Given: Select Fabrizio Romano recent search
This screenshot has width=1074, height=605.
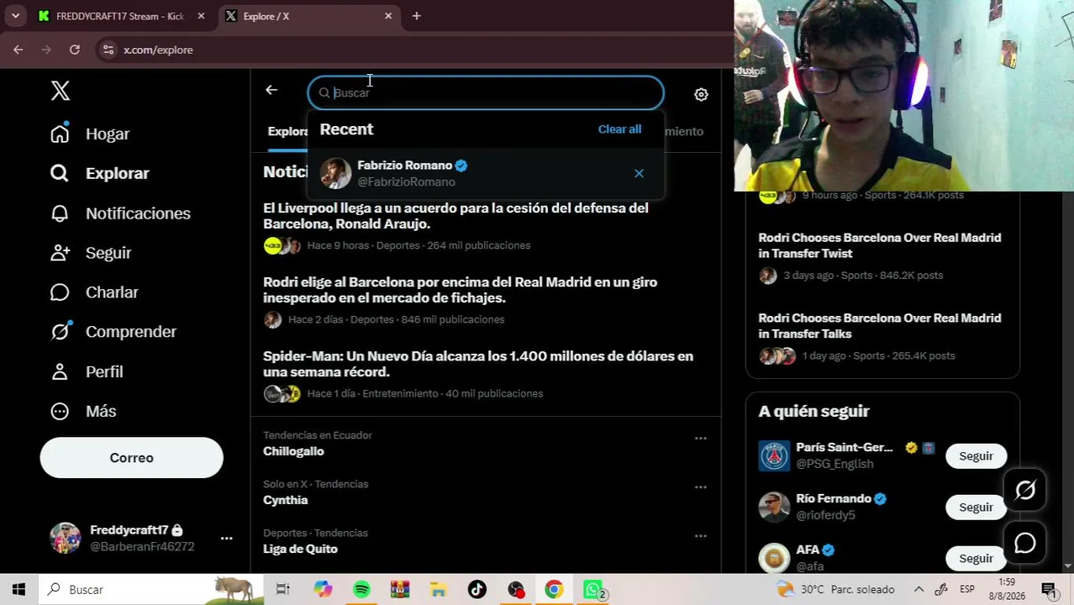Looking at the screenshot, I should [x=486, y=173].
